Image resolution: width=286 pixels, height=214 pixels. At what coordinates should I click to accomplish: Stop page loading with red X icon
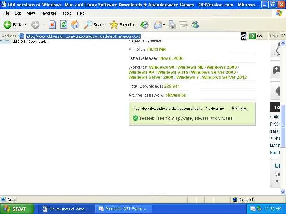[52, 25]
